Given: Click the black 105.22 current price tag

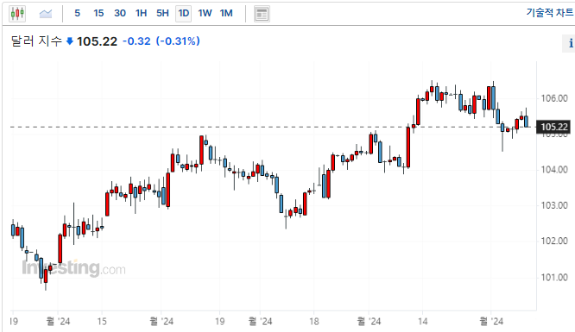Looking at the screenshot, I should click(x=553, y=127).
